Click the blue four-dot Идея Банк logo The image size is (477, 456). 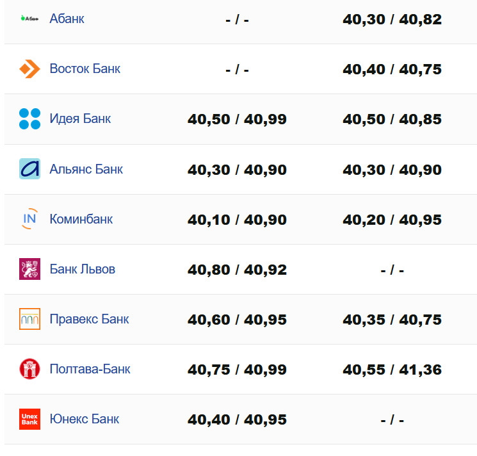click(x=29, y=118)
